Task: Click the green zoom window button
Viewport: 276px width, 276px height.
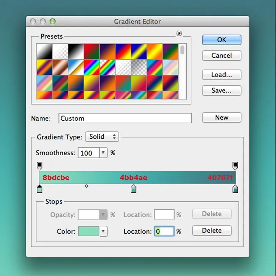Action: [x=53, y=21]
